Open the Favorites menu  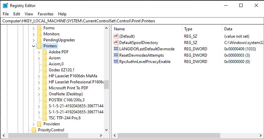45,14
